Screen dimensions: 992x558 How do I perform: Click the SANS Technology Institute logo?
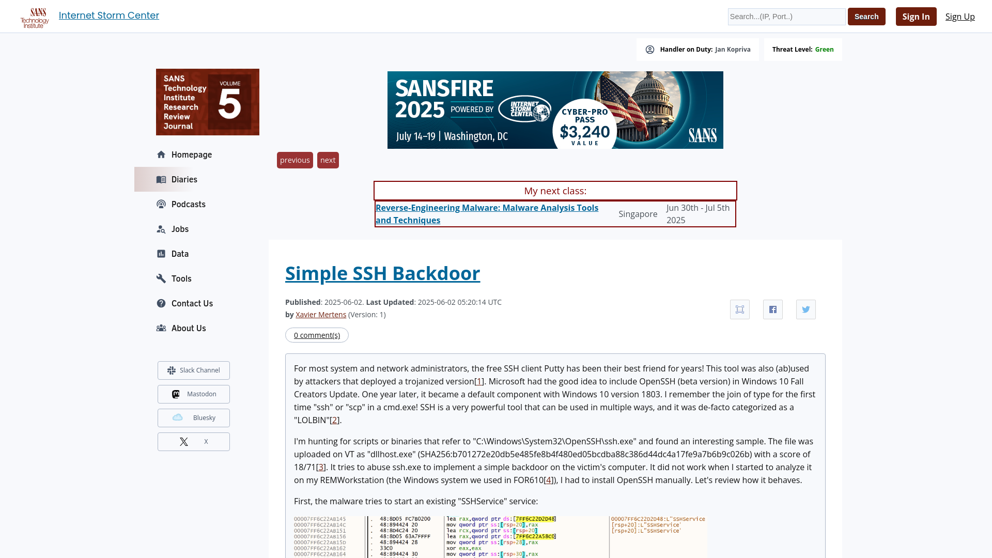[35, 18]
